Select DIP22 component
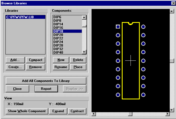 point(67,38)
